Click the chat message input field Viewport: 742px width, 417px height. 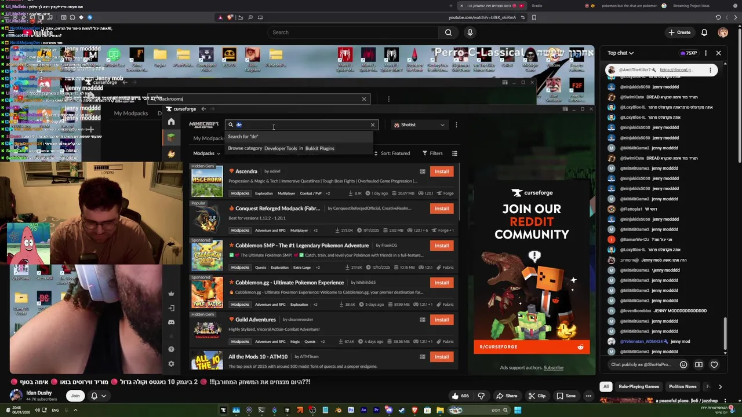pos(641,365)
